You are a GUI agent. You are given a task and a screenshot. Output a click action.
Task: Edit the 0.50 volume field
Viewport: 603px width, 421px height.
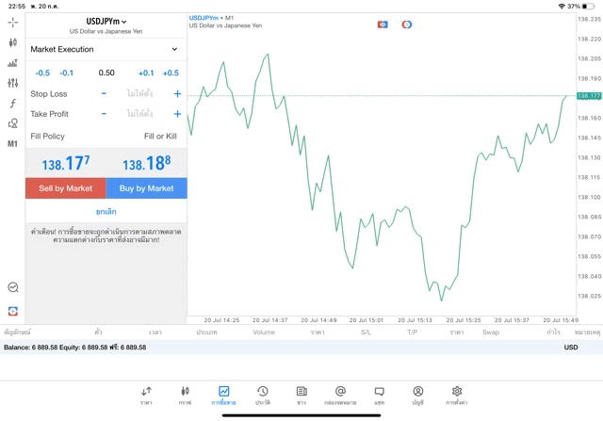coord(106,73)
